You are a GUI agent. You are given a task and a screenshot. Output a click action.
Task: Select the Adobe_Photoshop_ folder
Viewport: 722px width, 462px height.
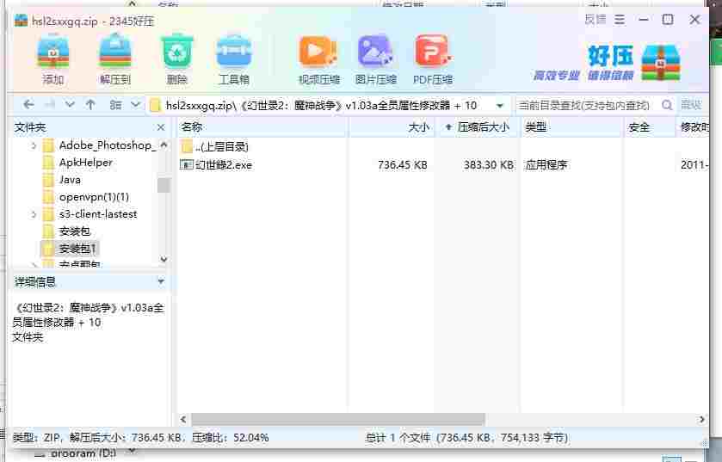99,145
